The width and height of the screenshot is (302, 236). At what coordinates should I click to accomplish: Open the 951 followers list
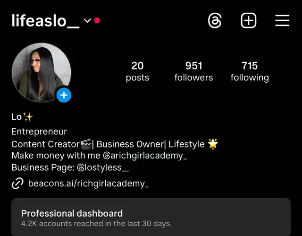[193, 71]
